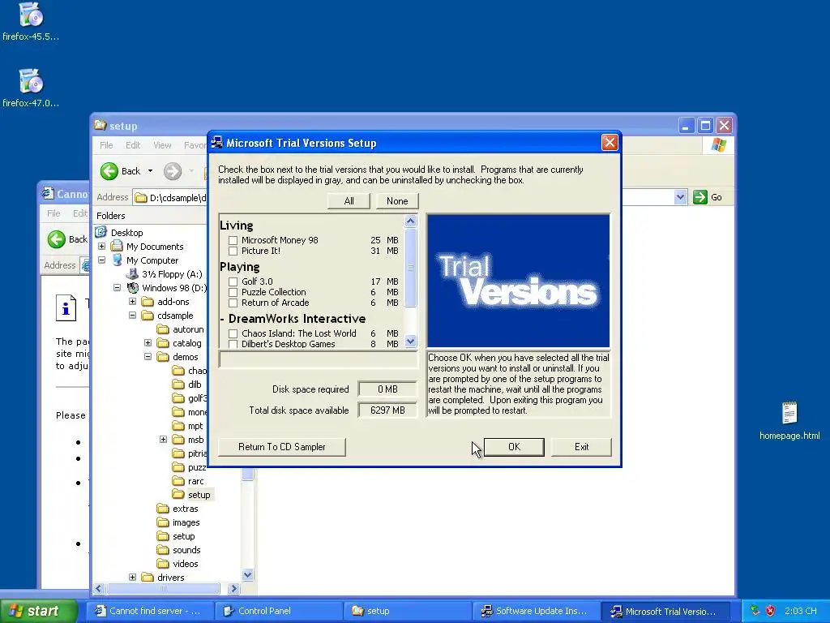Image resolution: width=830 pixels, height=623 pixels.
Task: Select the add-ons folder icon
Action: [x=148, y=302]
